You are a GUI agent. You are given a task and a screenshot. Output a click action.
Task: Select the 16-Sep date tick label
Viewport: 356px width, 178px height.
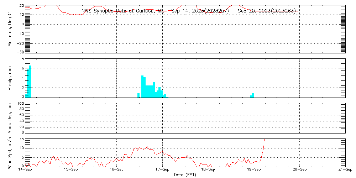(116, 170)
